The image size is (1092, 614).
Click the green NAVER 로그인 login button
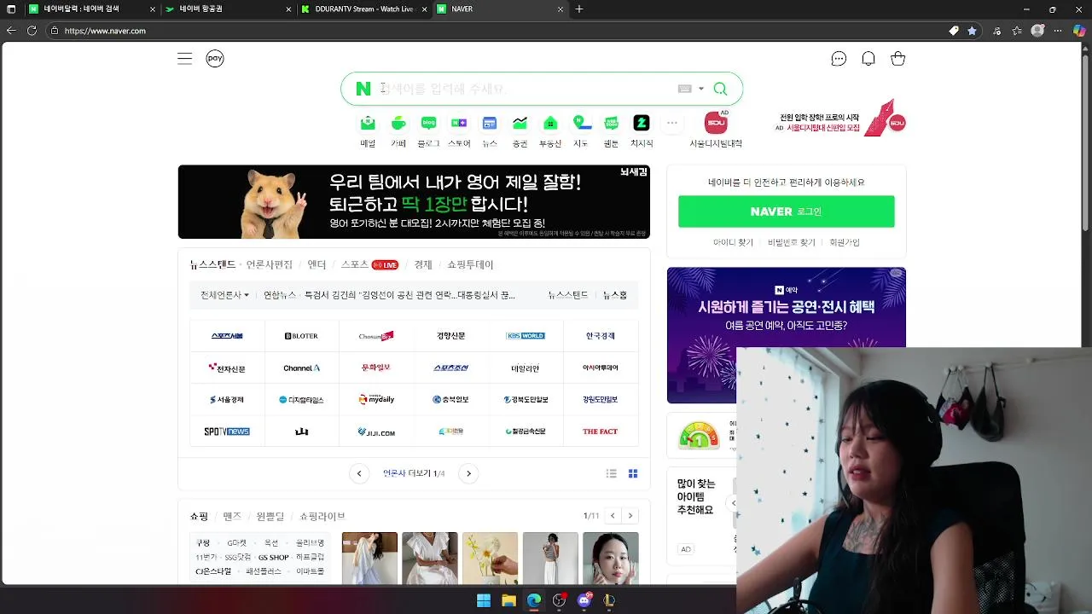[x=787, y=211]
